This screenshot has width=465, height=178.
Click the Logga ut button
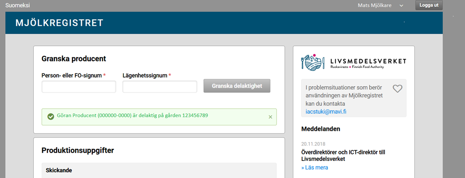tap(429, 6)
